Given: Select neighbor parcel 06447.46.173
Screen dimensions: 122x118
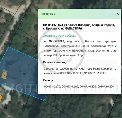Looking at the screenshot, I should 52,86.
